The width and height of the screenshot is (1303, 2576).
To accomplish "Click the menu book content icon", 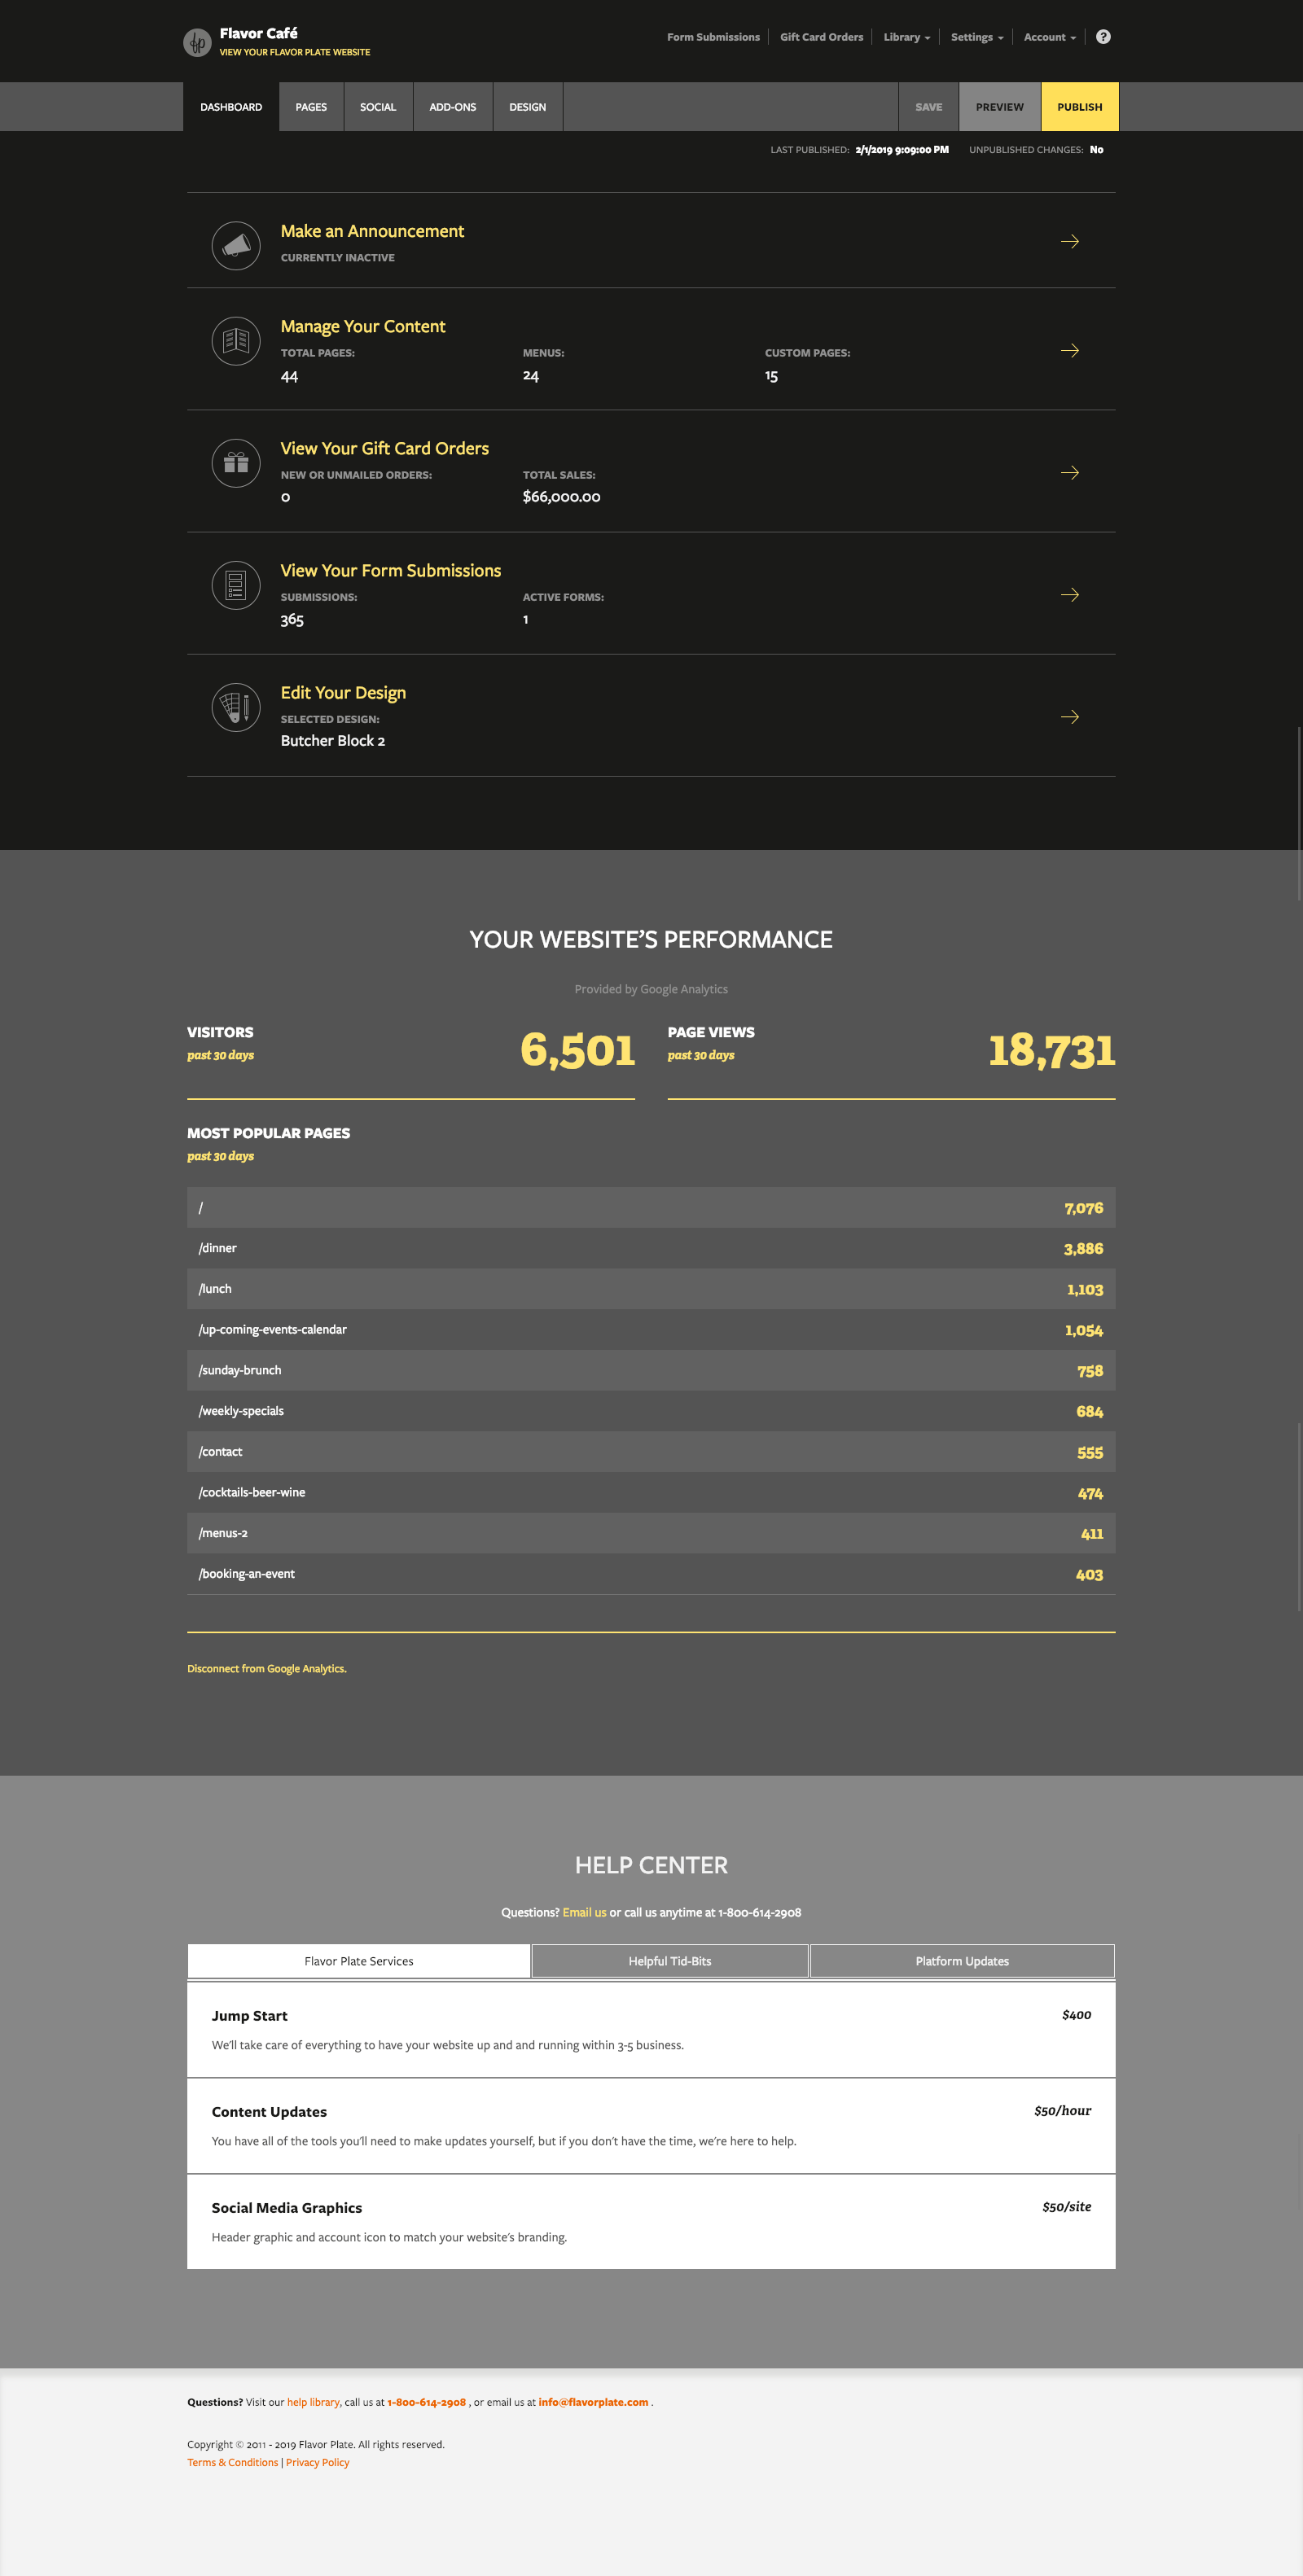I will 236,341.
